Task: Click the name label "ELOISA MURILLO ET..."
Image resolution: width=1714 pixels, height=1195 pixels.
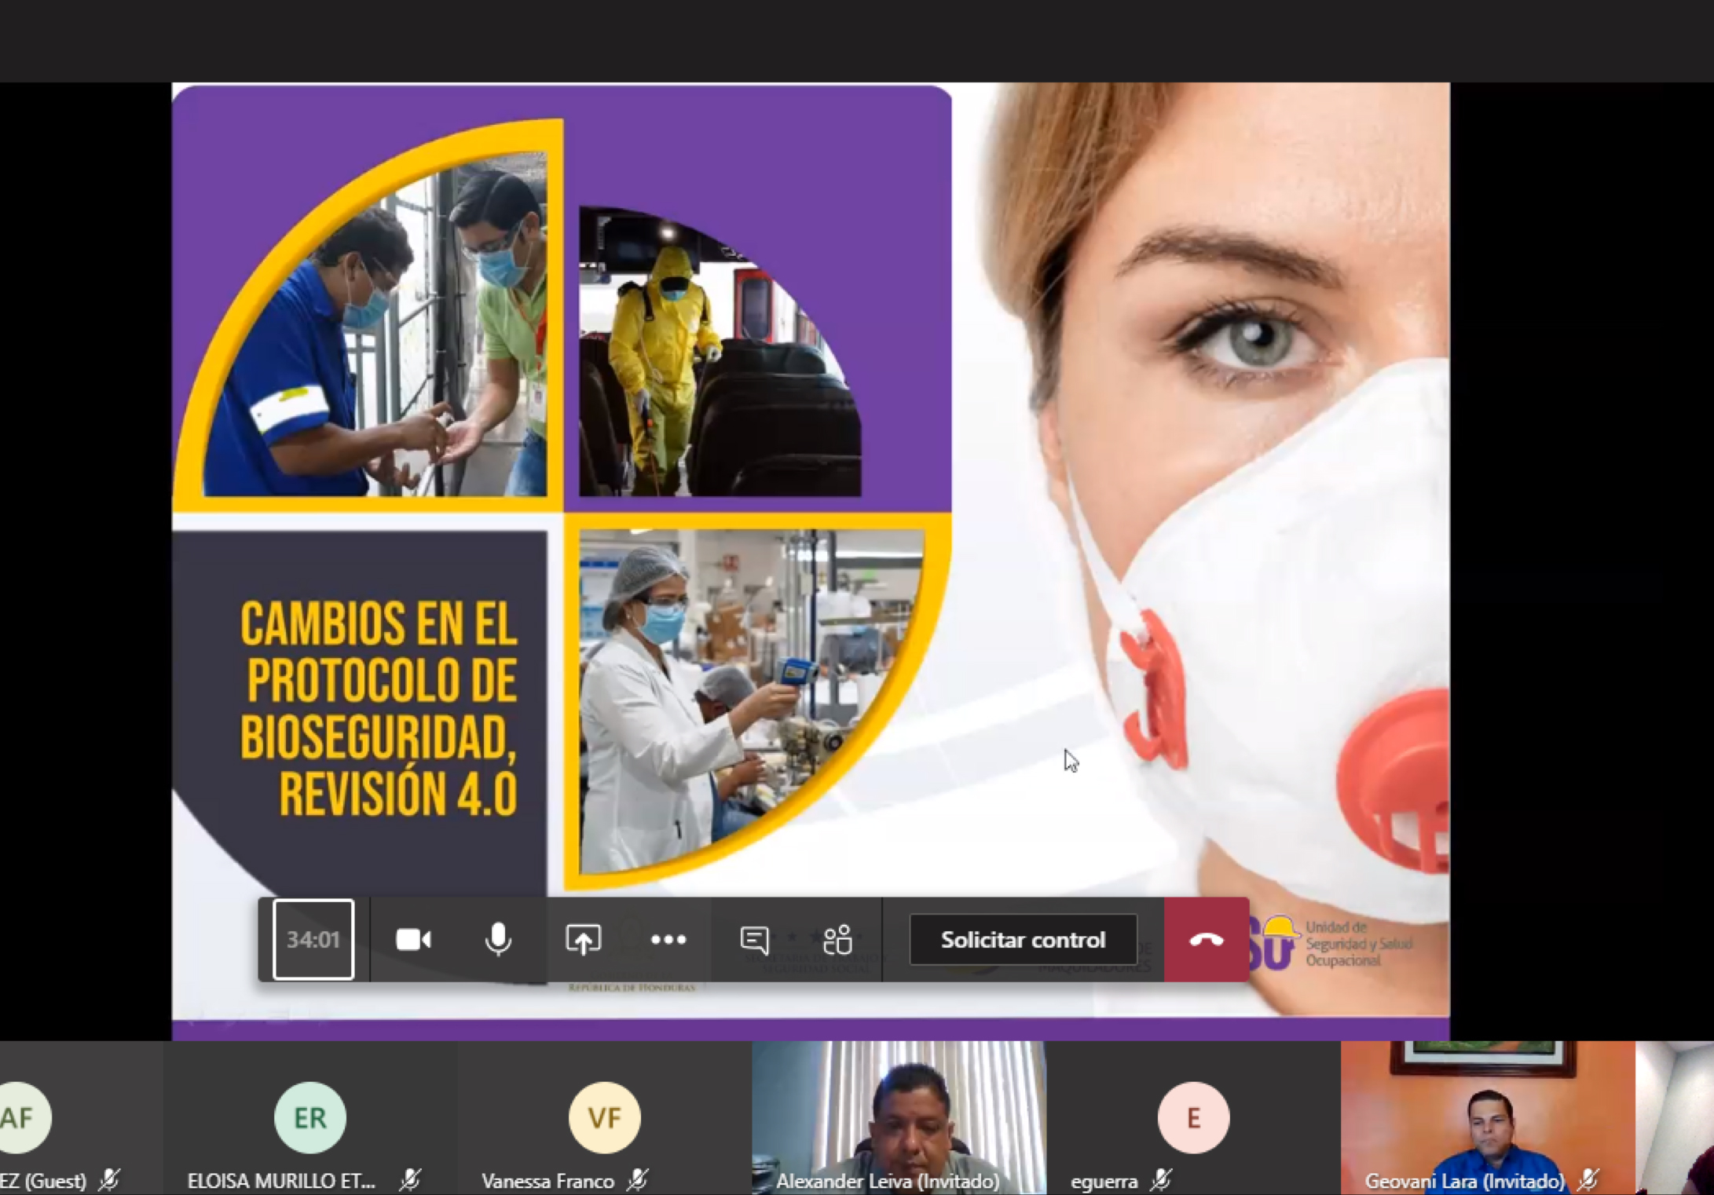Action: [x=281, y=1181]
